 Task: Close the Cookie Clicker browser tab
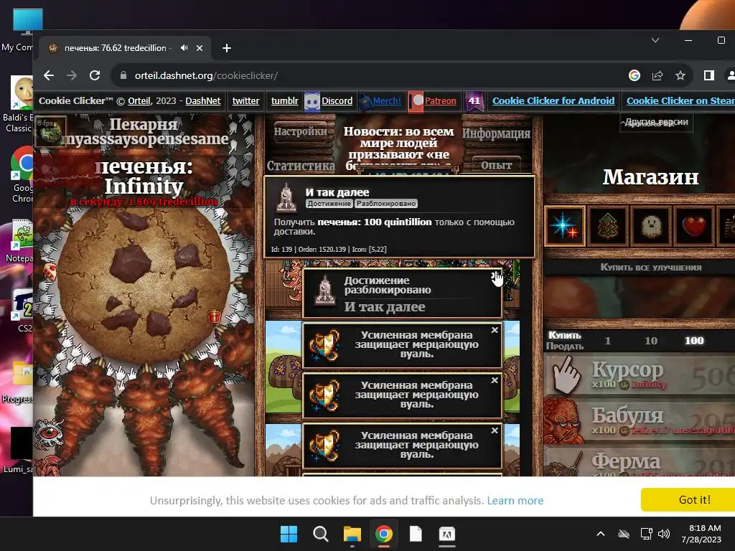coord(200,48)
